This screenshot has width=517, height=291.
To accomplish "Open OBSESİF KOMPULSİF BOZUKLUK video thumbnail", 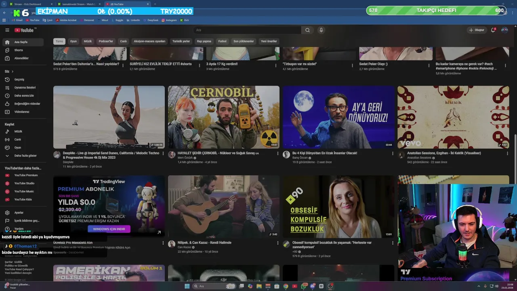I will pyautogui.click(x=338, y=207).
